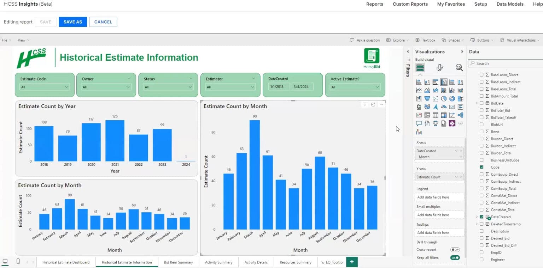The width and height of the screenshot is (543, 268).
Task: Click the SAVE AS button
Action: (72, 22)
